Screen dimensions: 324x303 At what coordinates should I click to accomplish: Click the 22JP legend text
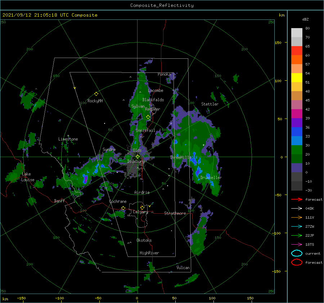310,235
